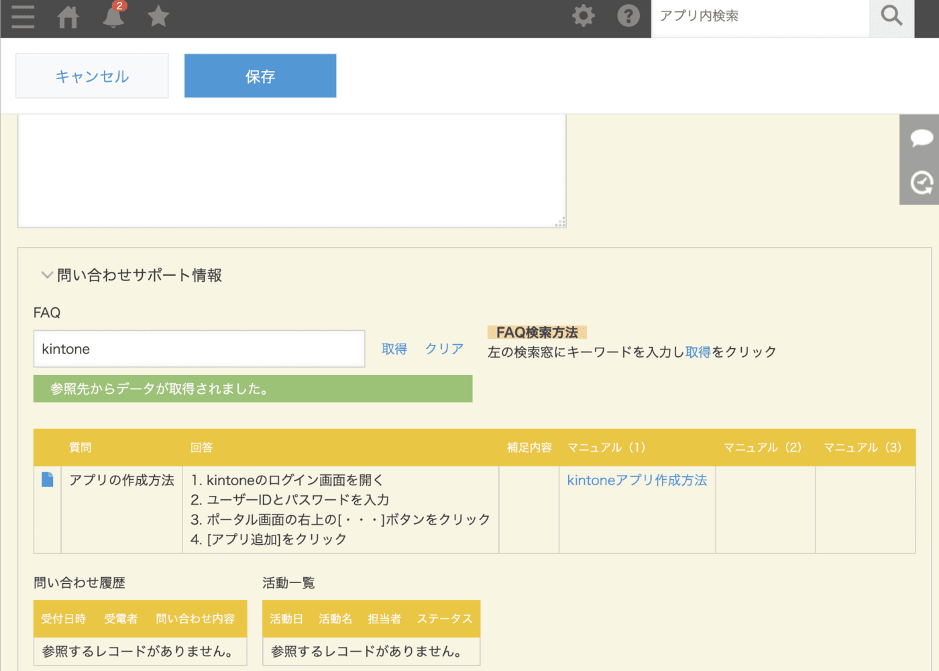
Task: Click the マニュアル（1） column header
Action: (606, 448)
